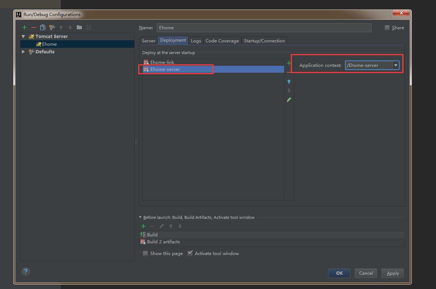436x289 pixels.
Task: Open the Code Coverage tab
Action: click(x=222, y=41)
